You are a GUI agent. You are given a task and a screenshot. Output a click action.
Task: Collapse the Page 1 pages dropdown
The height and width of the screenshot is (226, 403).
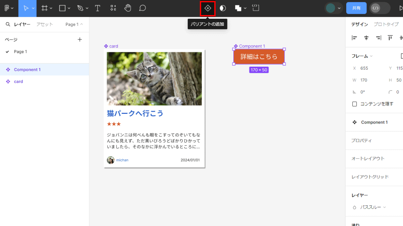tap(74, 24)
